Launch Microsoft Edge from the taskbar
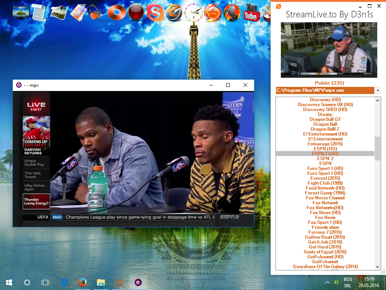386x290 pixels. (x=64, y=282)
